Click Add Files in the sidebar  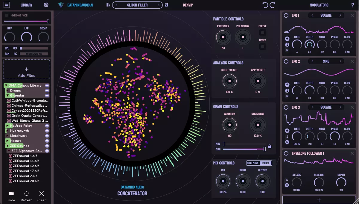[x=26, y=70]
